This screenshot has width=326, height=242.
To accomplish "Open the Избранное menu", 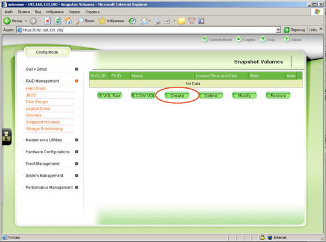I will click(55, 12).
